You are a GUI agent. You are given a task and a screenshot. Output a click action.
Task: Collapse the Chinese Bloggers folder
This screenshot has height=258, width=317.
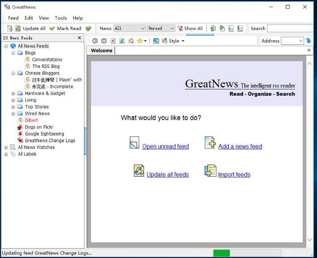point(13,73)
